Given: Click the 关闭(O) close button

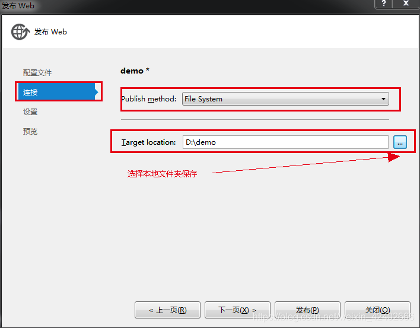Looking at the screenshot, I should pyautogui.click(x=377, y=310).
